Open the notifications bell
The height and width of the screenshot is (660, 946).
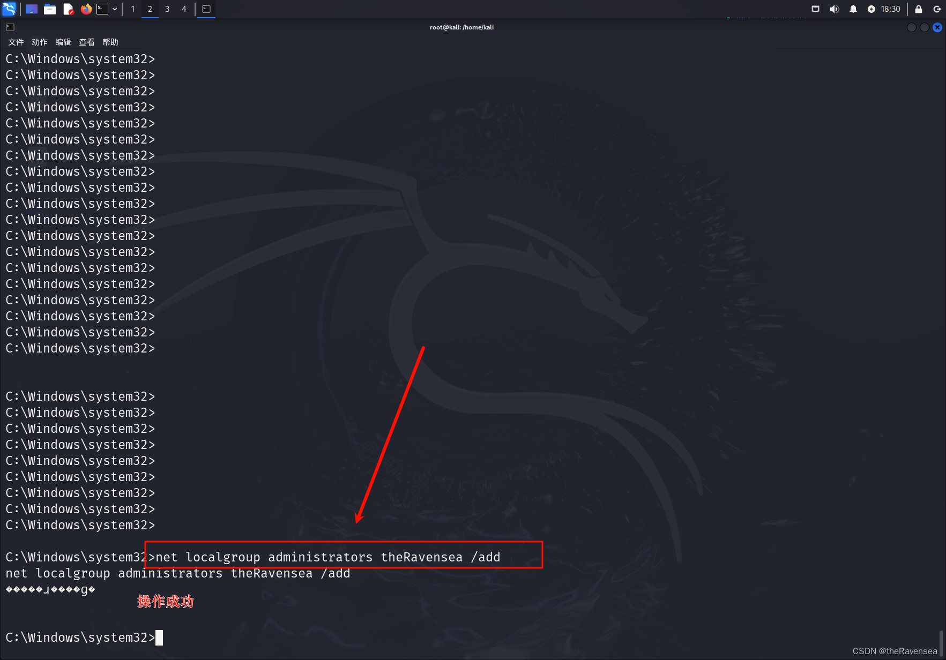click(x=853, y=9)
